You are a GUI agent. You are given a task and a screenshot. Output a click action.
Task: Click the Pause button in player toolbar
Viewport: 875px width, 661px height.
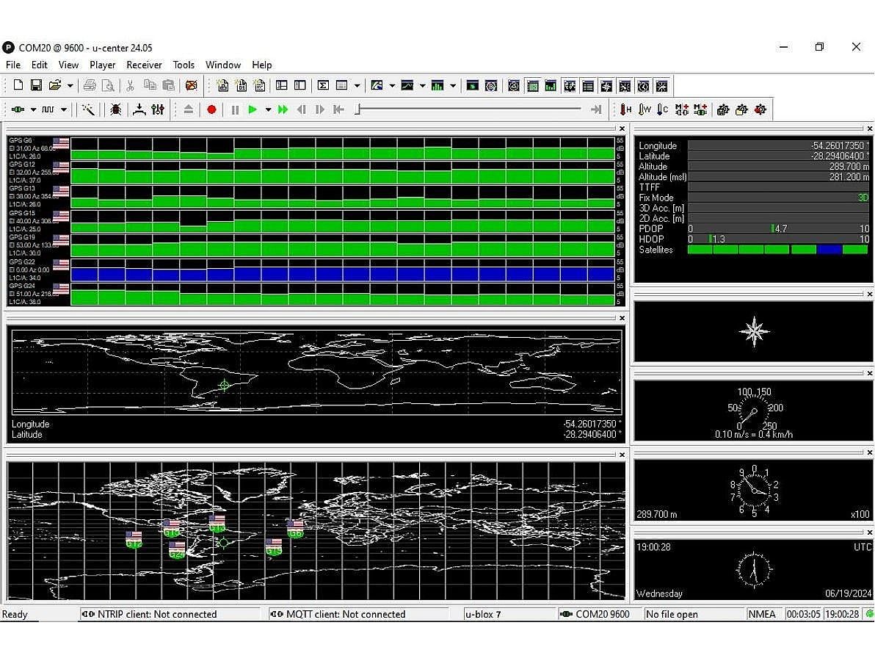[x=235, y=109]
